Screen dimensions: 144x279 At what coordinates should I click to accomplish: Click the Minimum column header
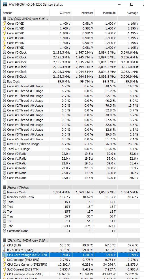coord(83,13)
